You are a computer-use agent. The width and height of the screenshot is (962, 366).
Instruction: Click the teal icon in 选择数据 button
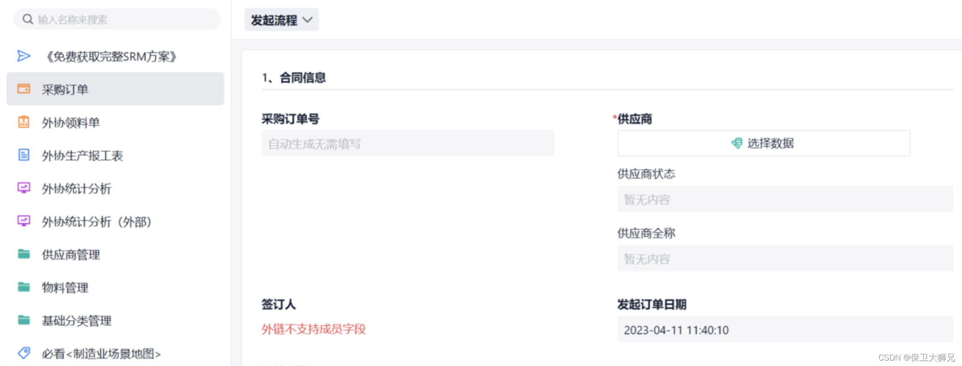[x=737, y=143]
